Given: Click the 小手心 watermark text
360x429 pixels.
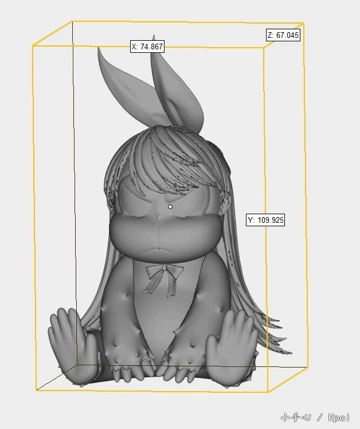Looking at the screenshot, I should 295,417.
